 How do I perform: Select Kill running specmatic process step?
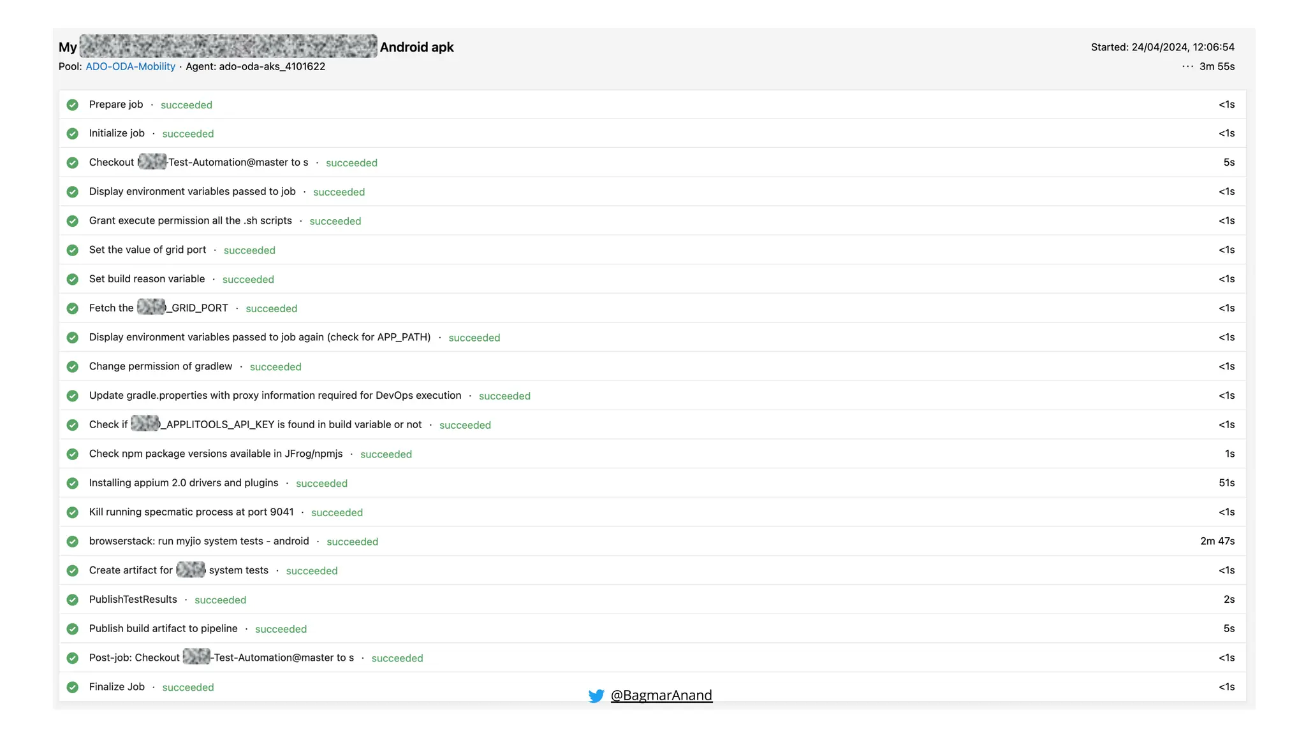(x=191, y=512)
